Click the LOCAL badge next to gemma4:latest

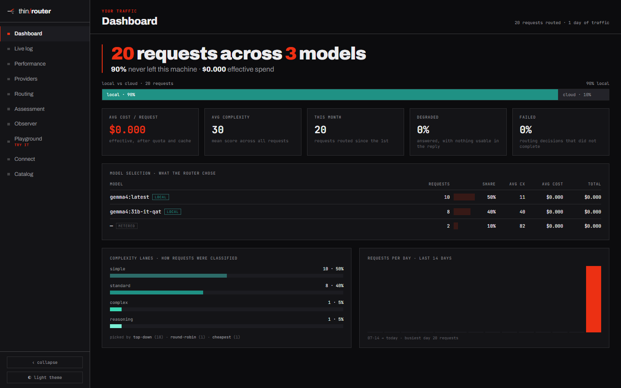tap(160, 197)
